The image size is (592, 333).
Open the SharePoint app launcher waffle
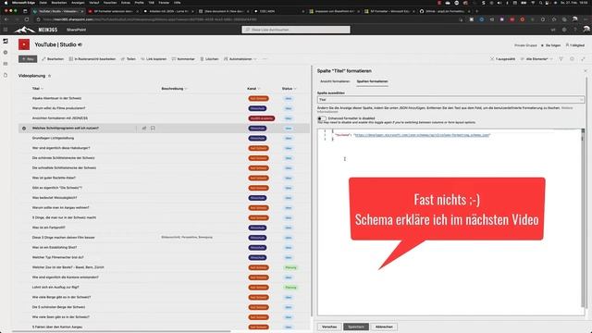click(6, 30)
